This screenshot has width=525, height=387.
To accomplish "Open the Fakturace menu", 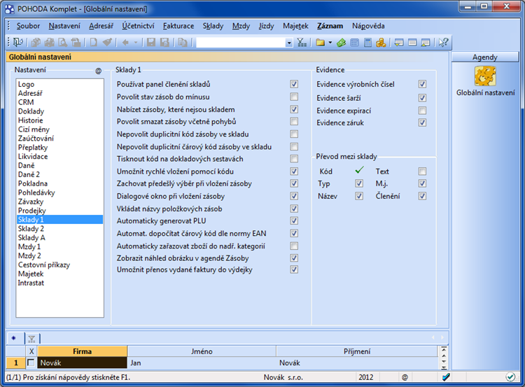I will pos(178,26).
